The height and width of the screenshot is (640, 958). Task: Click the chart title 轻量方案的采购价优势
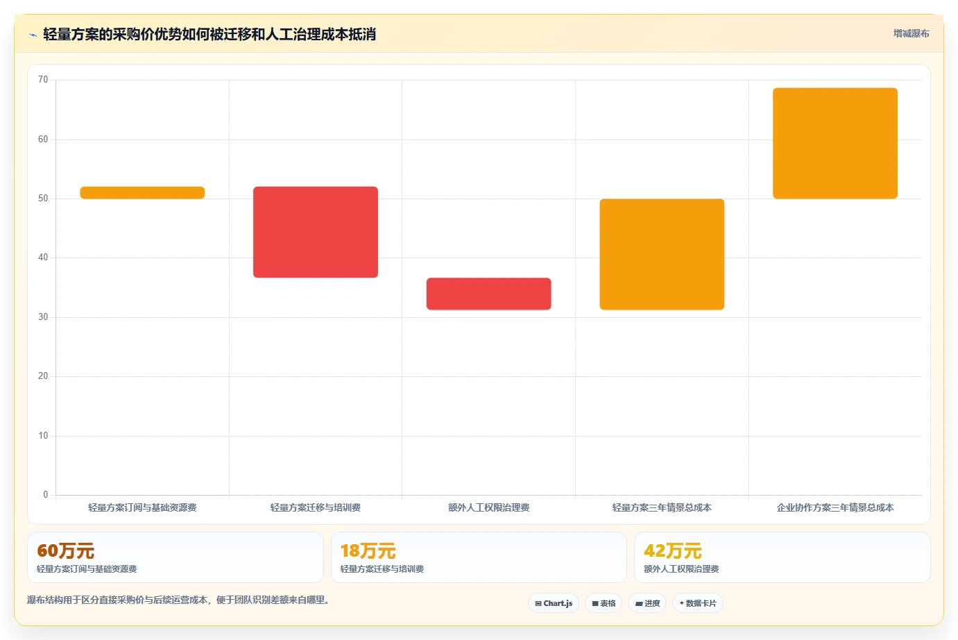(x=209, y=34)
